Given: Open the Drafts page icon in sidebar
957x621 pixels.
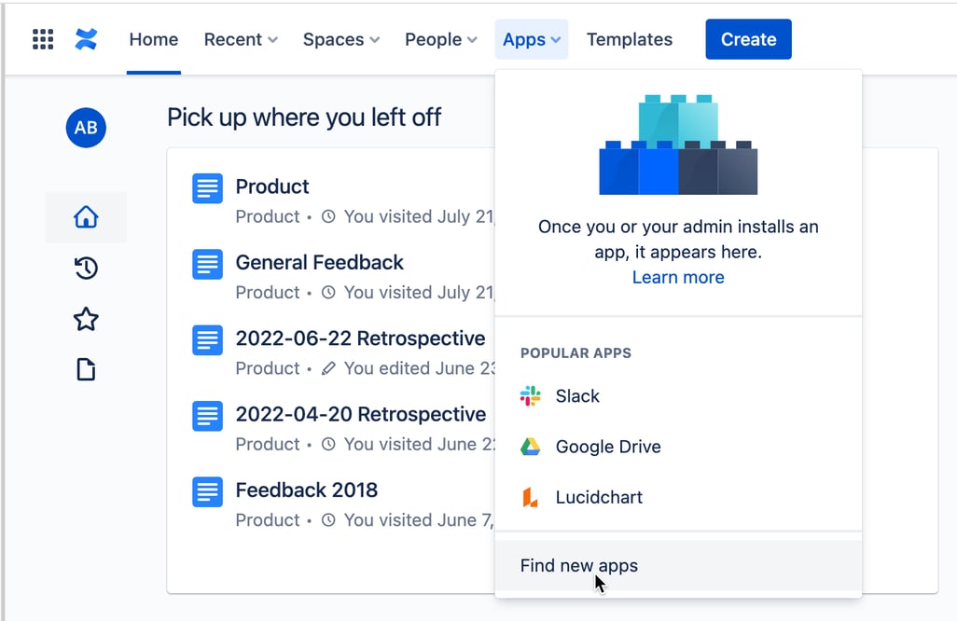Looking at the screenshot, I should pos(86,370).
